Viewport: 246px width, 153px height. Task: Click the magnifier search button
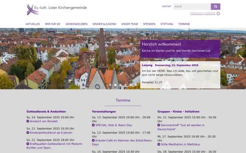tap(215, 7)
